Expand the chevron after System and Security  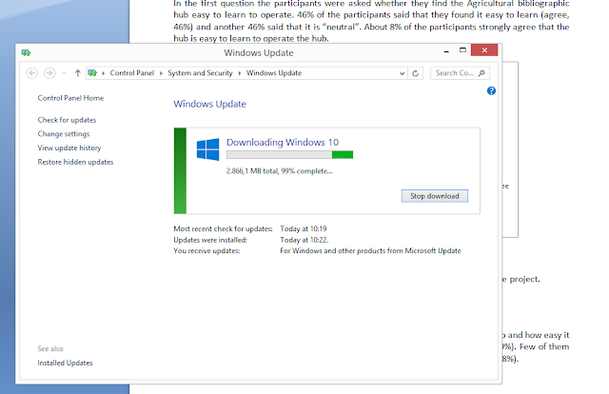point(239,73)
